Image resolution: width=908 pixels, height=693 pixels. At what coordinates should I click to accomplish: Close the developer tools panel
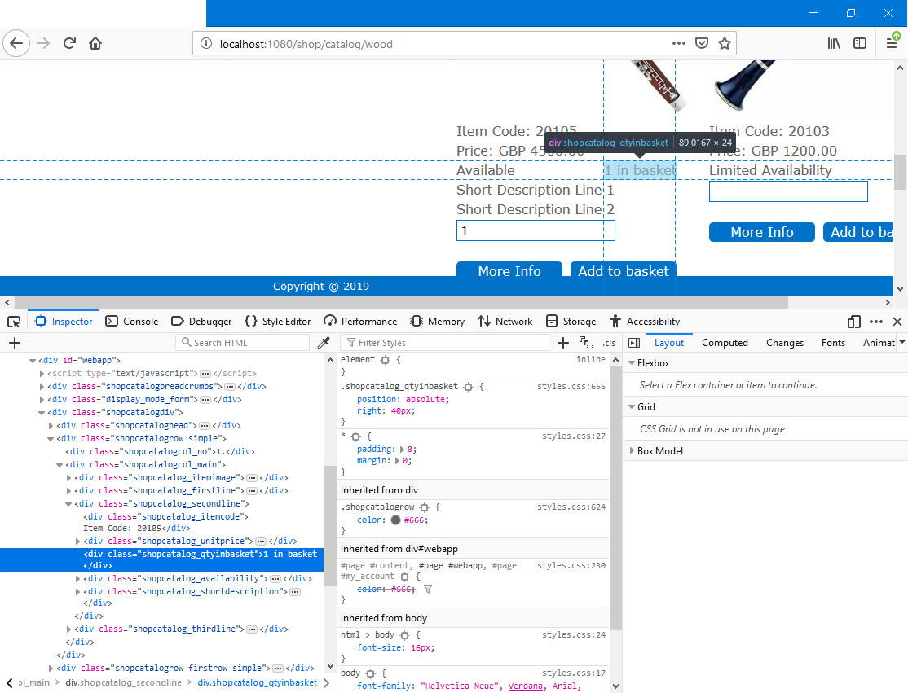[897, 322]
